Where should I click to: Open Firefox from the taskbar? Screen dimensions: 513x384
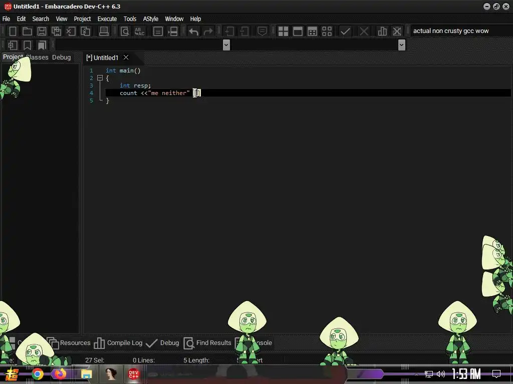pos(60,374)
